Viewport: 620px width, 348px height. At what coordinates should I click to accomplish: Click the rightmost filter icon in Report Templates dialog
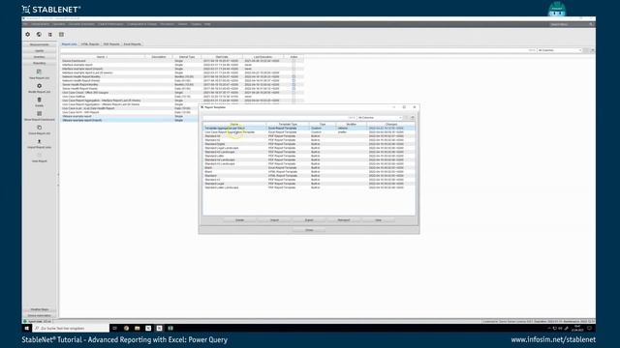pyautogui.click(x=413, y=118)
